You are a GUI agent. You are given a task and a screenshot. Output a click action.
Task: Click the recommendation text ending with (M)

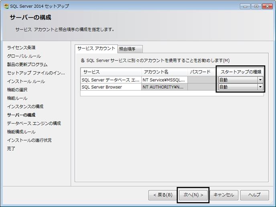[155, 61]
